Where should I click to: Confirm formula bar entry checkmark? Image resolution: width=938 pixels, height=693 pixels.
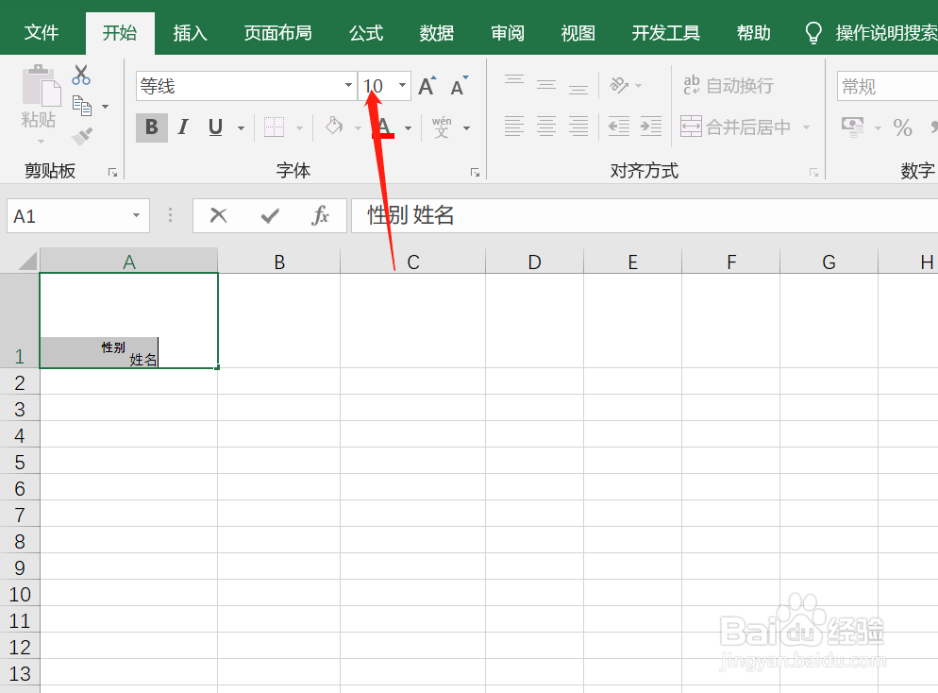coord(270,215)
